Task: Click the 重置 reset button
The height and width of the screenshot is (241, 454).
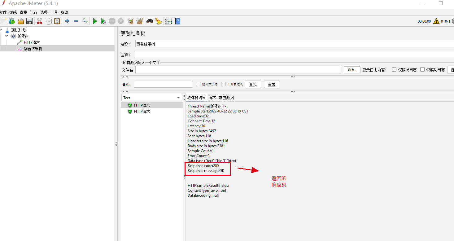Action: 272,84
